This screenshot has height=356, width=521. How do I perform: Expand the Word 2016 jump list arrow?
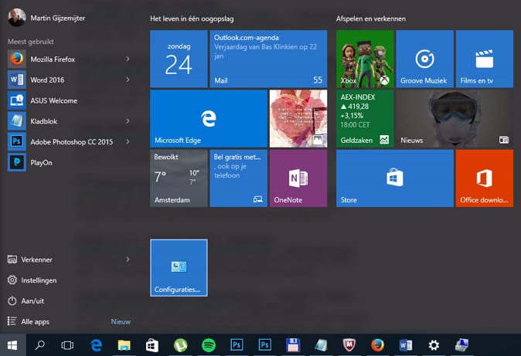(x=128, y=80)
